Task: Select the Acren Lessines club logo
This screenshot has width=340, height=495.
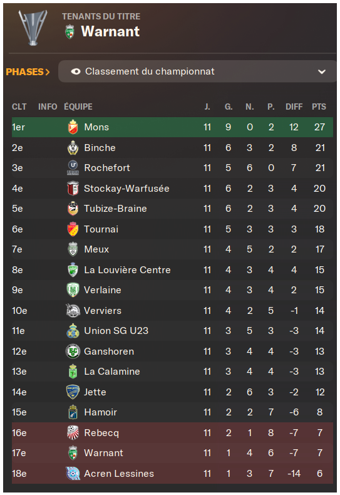Action: coord(73,473)
